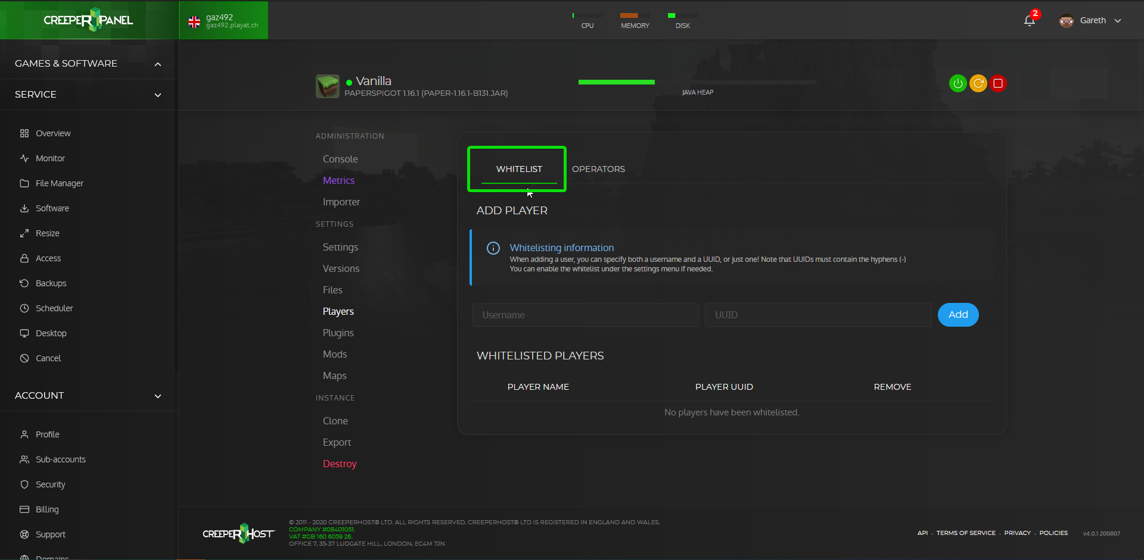Open the Maps menu item
Viewport: 1144px width, 560px height.
[334, 376]
